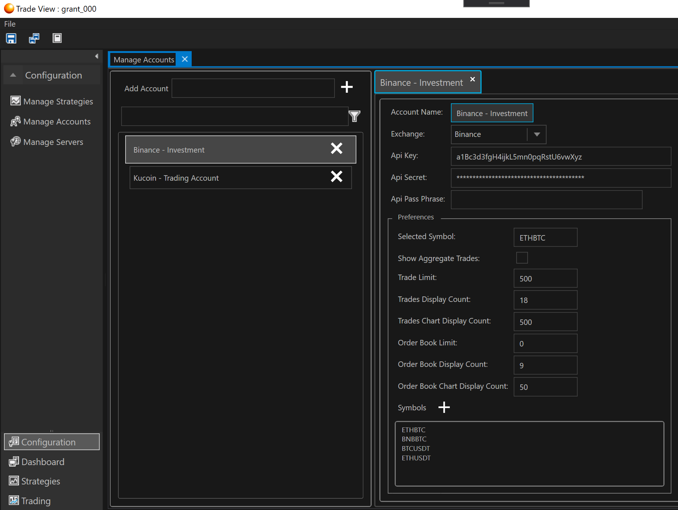The width and height of the screenshot is (678, 510).
Task: Click the Manage Accounts people icon
Action: point(15,121)
